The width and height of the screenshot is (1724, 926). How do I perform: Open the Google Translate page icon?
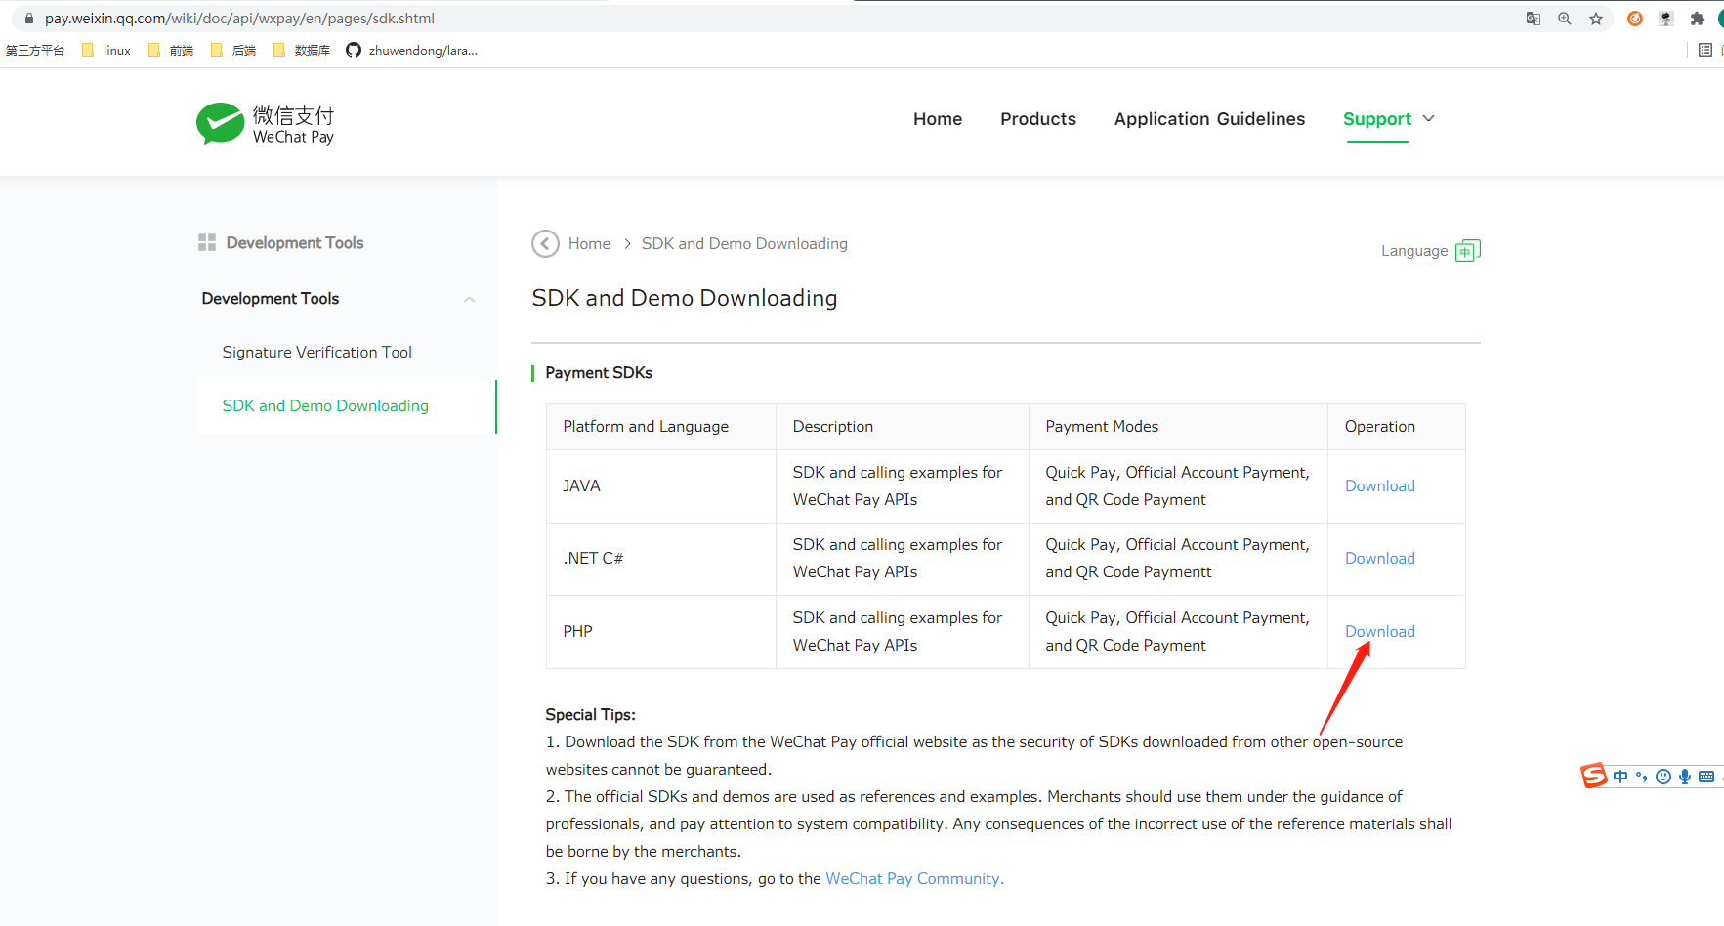coord(1534,19)
